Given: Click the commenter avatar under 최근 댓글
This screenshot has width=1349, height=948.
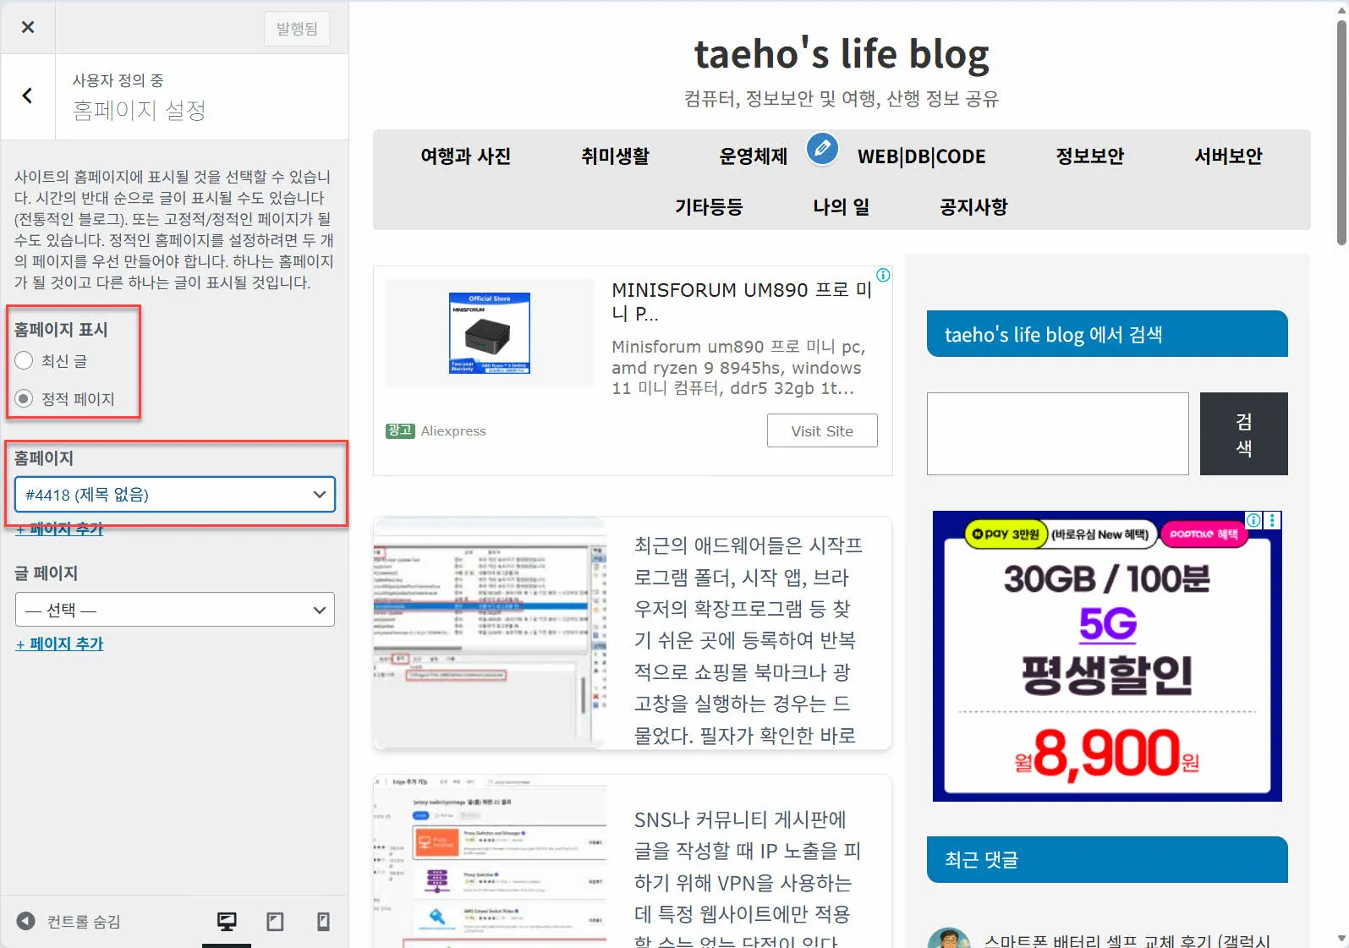Looking at the screenshot, I should (948, 938).
